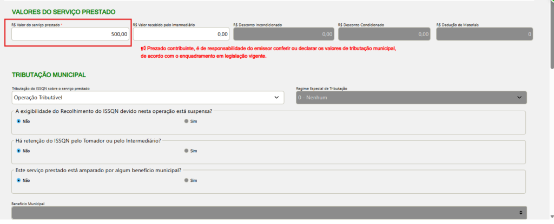Choose Não for benefício municipal question

(18, 180)
